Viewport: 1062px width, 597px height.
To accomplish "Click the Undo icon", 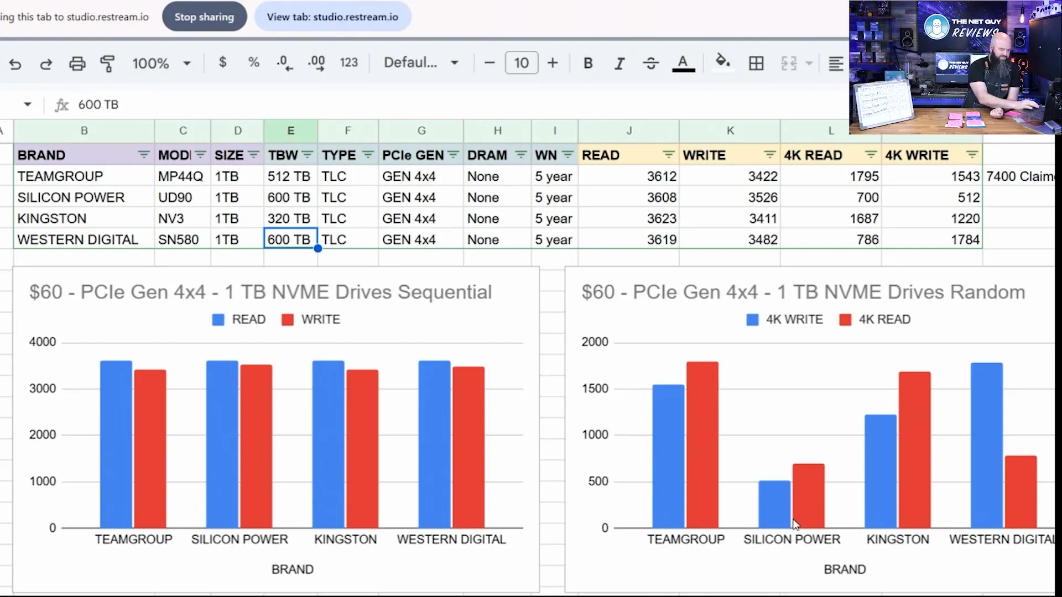I will (x=15, y=64).
